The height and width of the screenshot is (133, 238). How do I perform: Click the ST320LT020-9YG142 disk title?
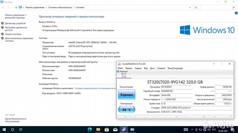click(x=175, y=82)
